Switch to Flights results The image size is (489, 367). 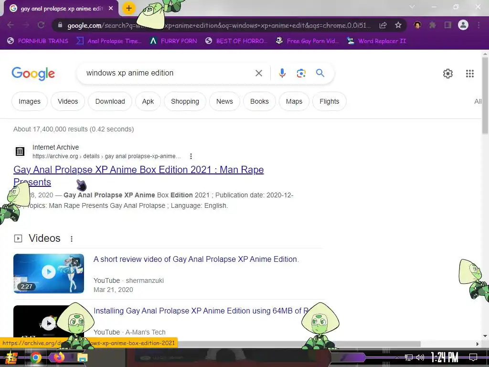330,101
